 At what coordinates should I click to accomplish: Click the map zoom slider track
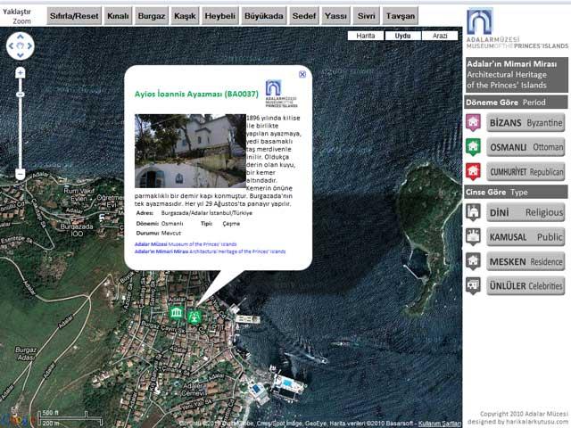[x=21, y=125]
